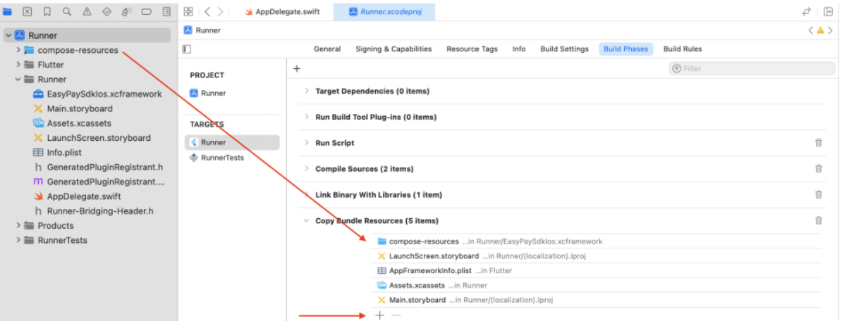Image resolution: width=842 pixels, height=321 pixels.
Task: Open the Test navigator diamond icon
Action: pyautogui.click(x=106, y=11)
